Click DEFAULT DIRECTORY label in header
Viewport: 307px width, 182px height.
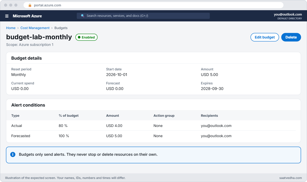click(290, 19)
